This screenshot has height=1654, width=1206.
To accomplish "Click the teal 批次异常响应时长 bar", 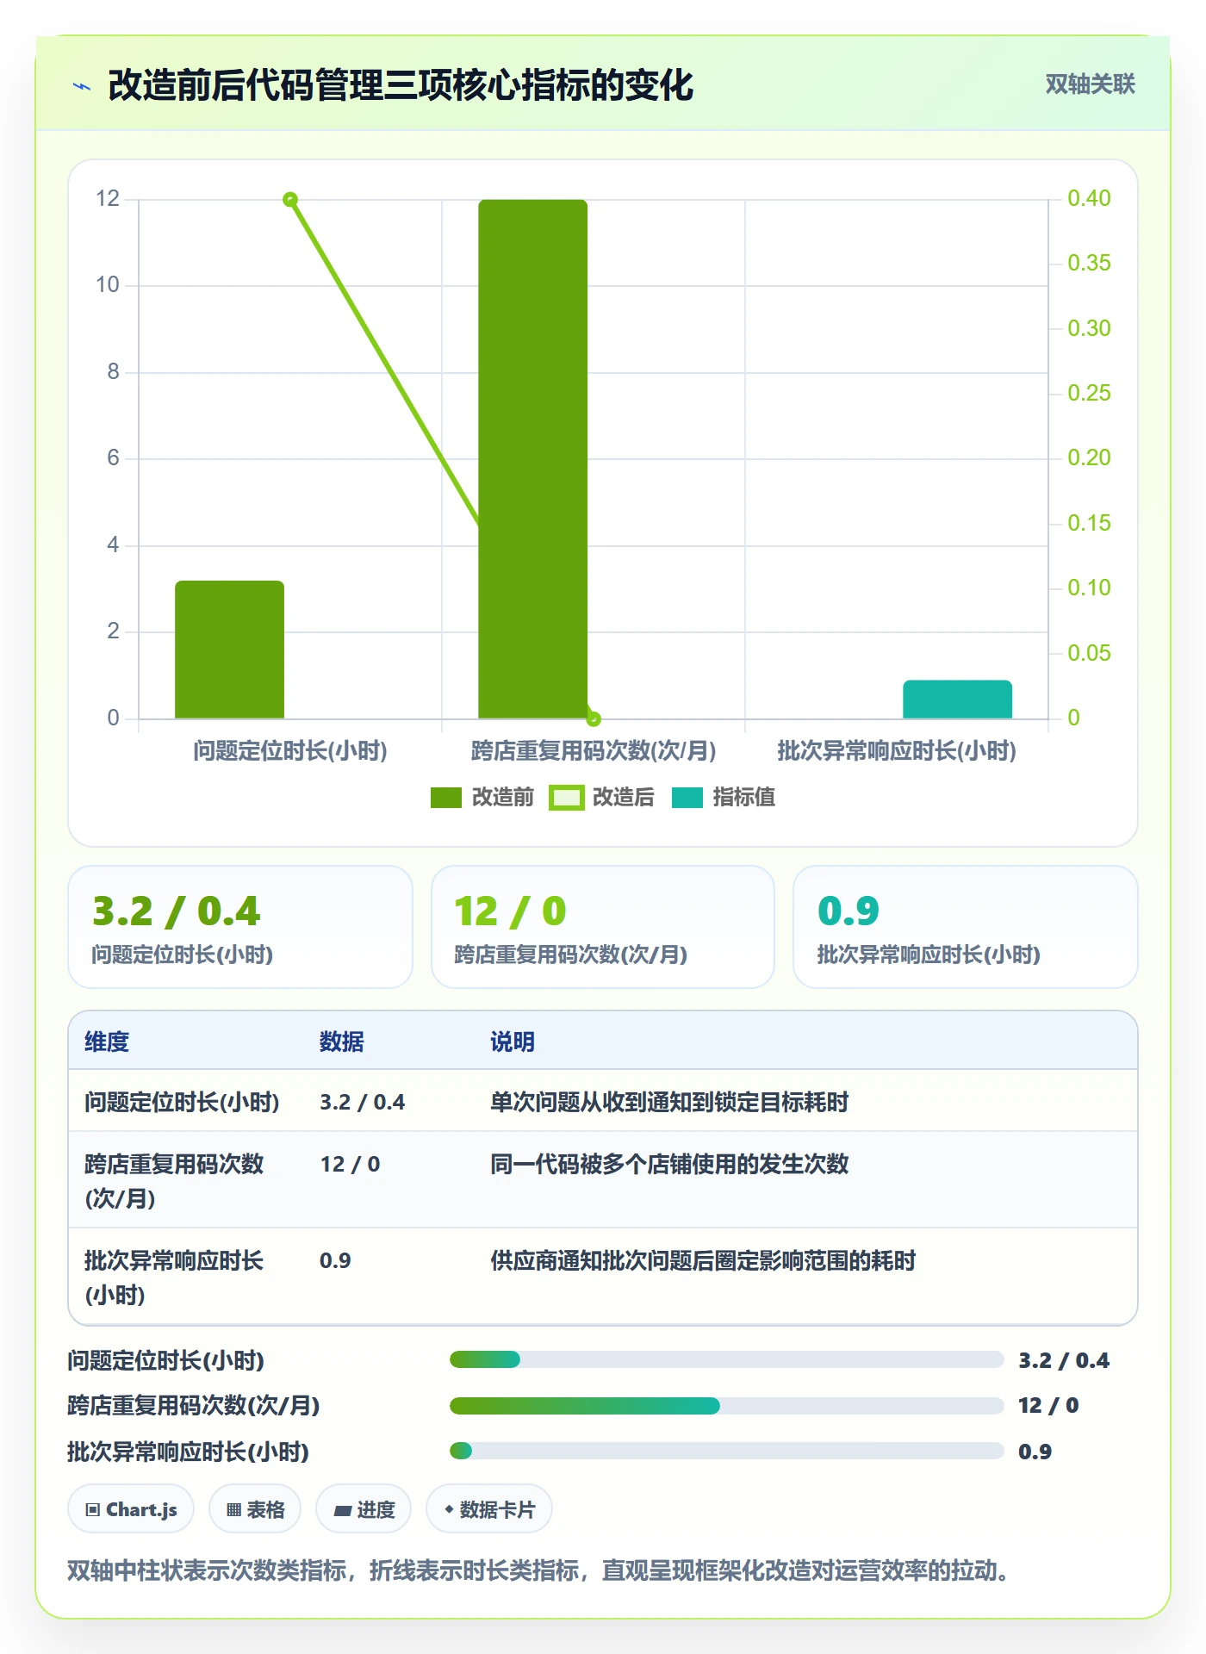I will [x=957, y=700].
